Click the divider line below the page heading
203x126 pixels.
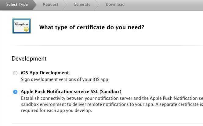click(107, 45)
